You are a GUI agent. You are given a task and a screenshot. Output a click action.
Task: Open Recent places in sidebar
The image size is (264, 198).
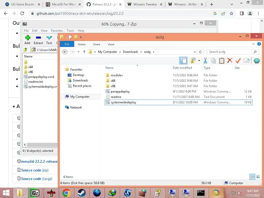(x=82, y=86)
